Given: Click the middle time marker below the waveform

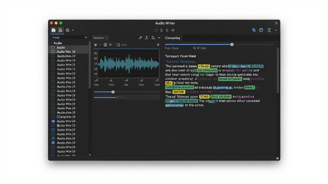Looking at the screenshot, I should [x=126, y=82].
